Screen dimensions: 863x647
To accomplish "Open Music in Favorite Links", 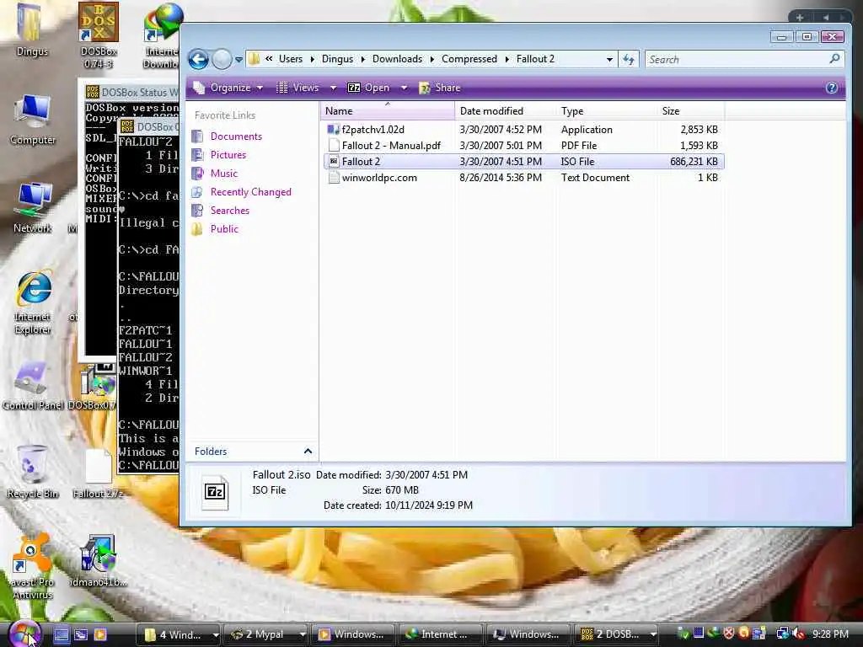I will pyautogui.click(x=223, y=174).
